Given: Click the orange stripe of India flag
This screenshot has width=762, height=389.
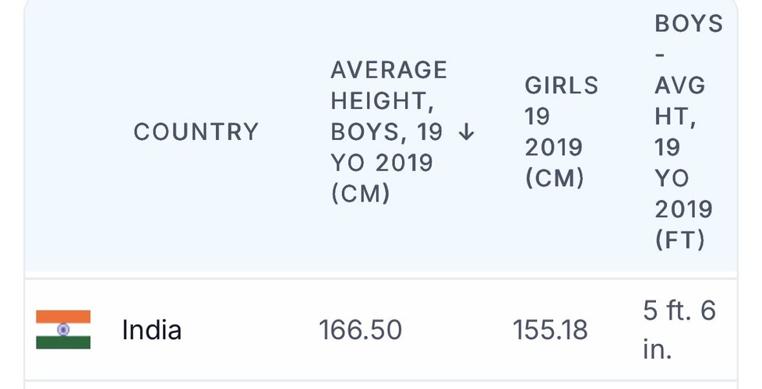Looking at the screenshot, I should pyautogui.click(x=63, y=317).
